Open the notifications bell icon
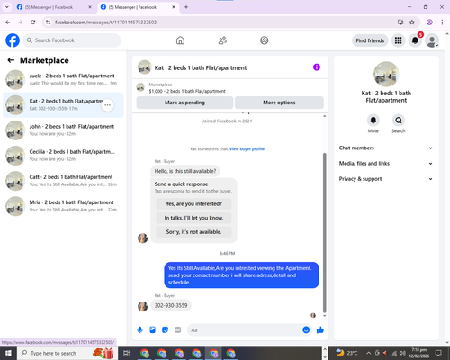Viewport: 450px width, 360px height. (415, 40)
